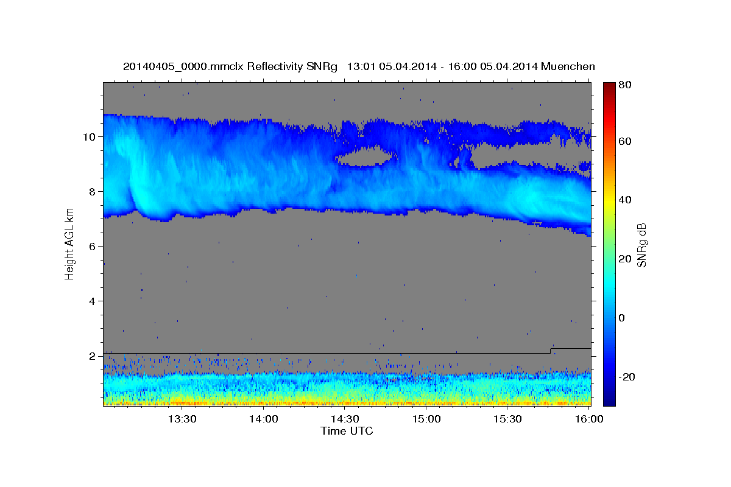Viewport: 731px width, 487px height.
Task: Click the 13:30 time tick label
Action: click(182, 419)
